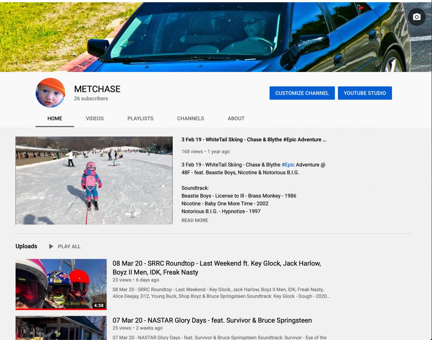Image resolution: width=432 pixels, height=340 pixels.
Task: Play the featured WhiteTail Skiing video thumbnail
Action: click(x=94, y=180)
